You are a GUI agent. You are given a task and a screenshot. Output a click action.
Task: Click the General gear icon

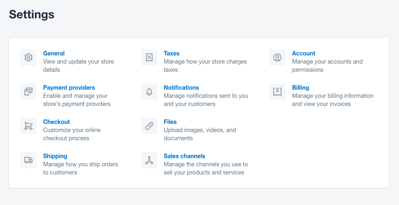[x=28, y=57]
